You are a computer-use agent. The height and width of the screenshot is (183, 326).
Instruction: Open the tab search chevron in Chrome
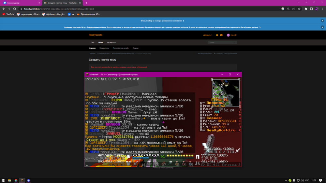point(299,3)
